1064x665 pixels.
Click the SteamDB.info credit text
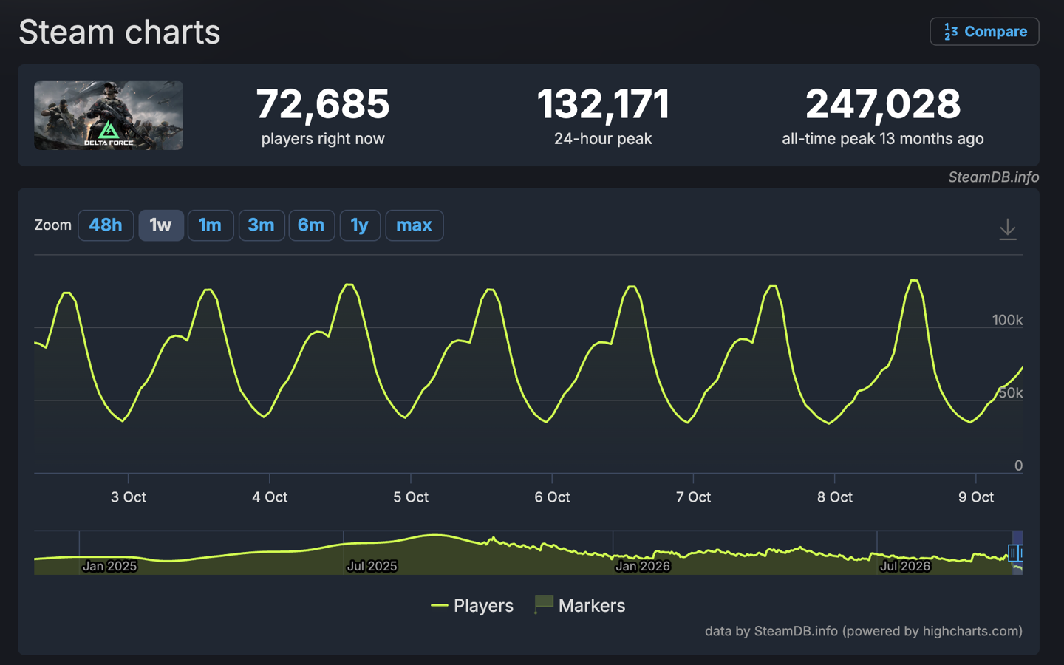pyautogui.click(x=993, y=177)
